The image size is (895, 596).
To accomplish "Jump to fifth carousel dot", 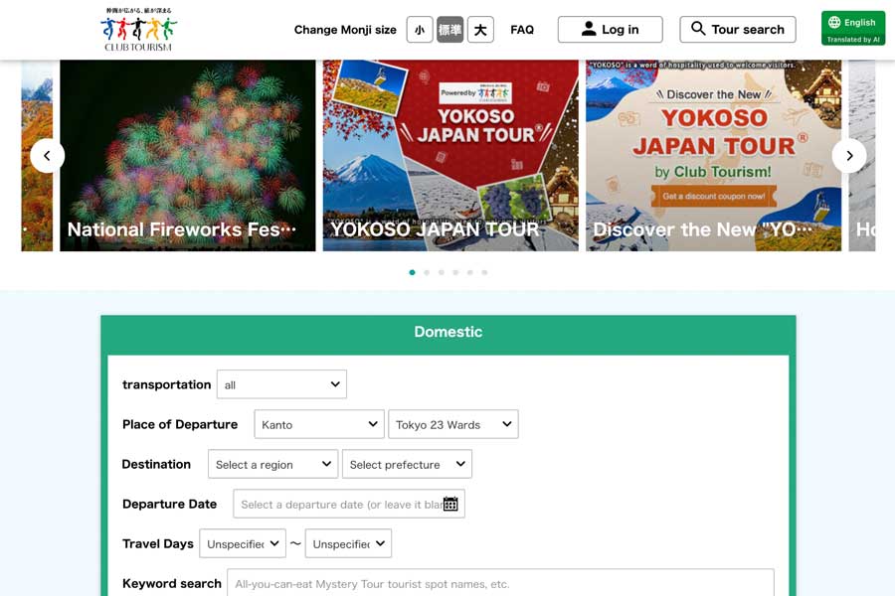I will coord(469,272).
